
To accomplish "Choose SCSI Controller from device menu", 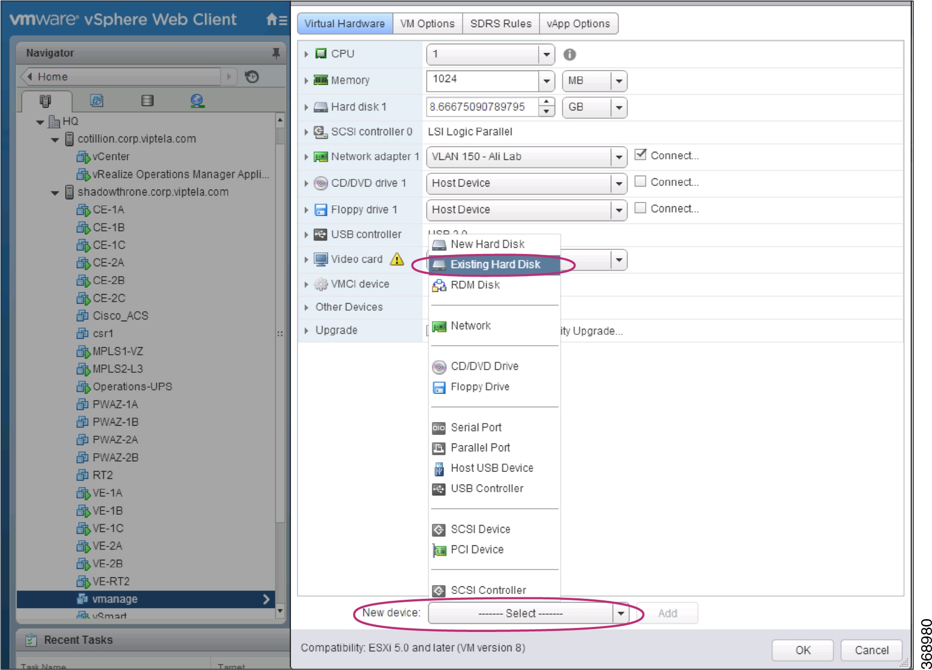I will pyautogui.click(x=494, y=590).
